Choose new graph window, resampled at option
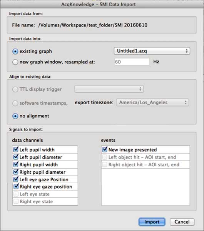 pos(15,62)
